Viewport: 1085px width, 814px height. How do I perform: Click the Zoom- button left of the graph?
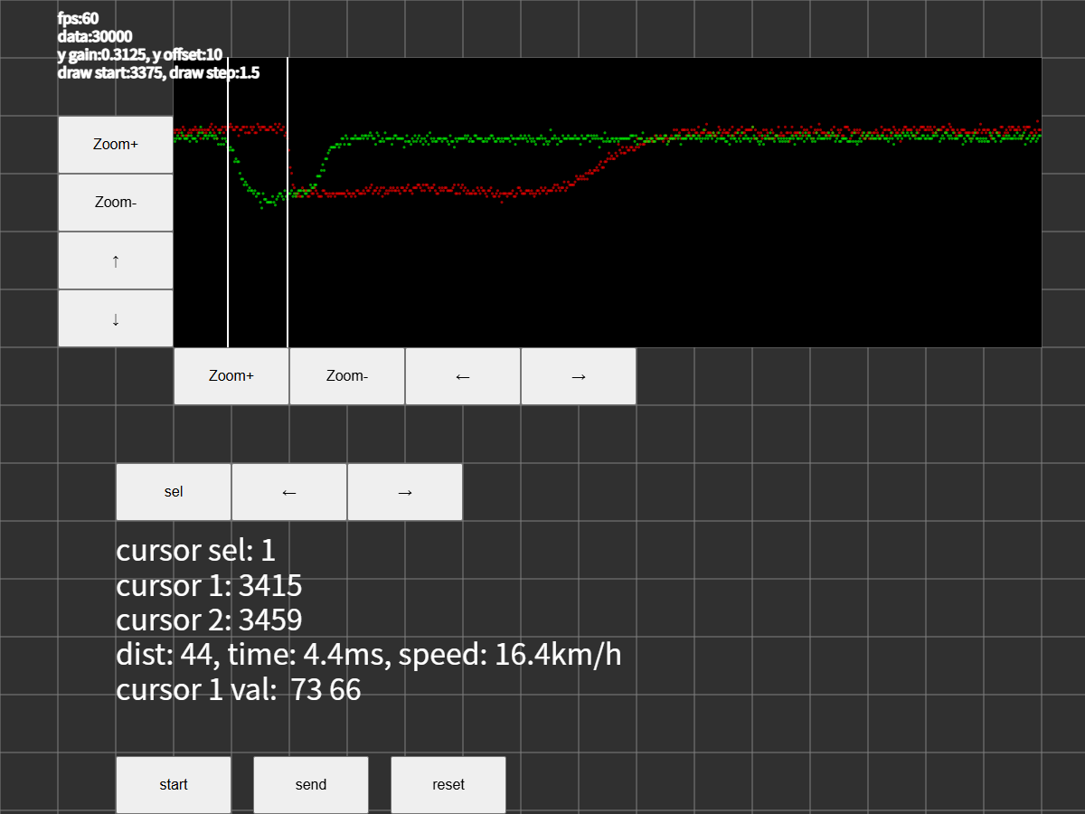(x=116, y=203)
